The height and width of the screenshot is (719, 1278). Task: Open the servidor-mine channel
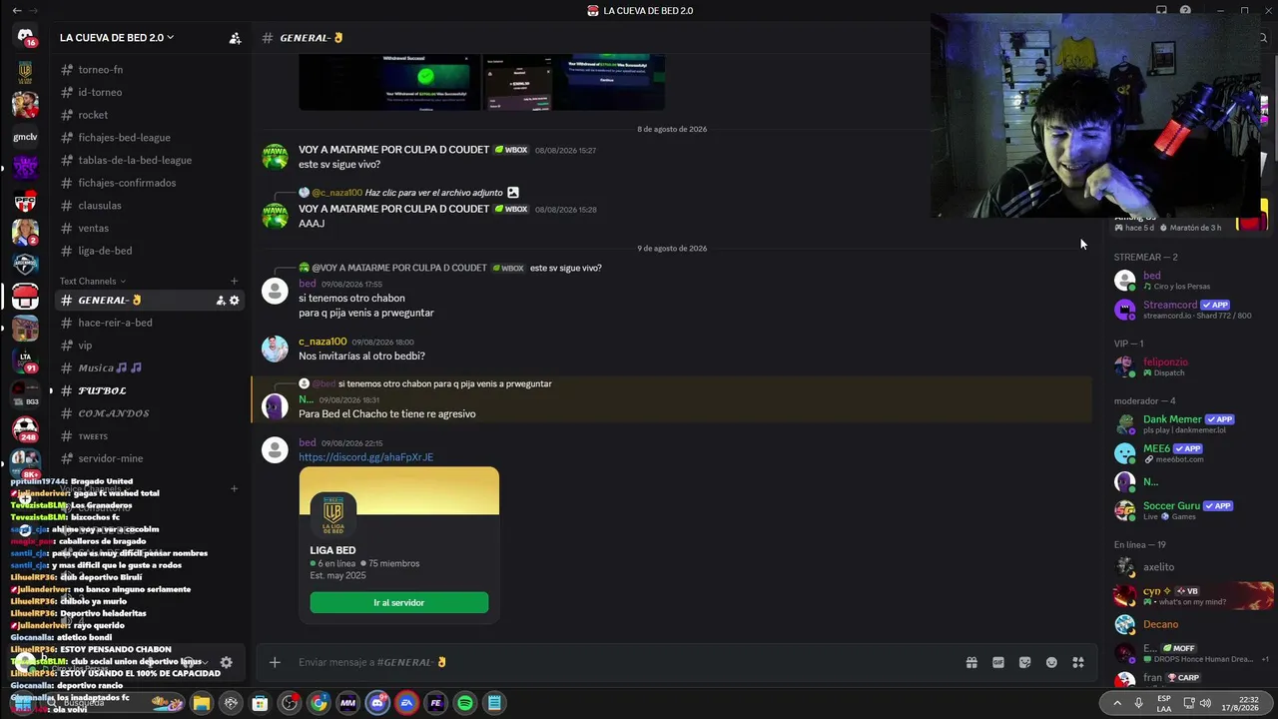148,458
